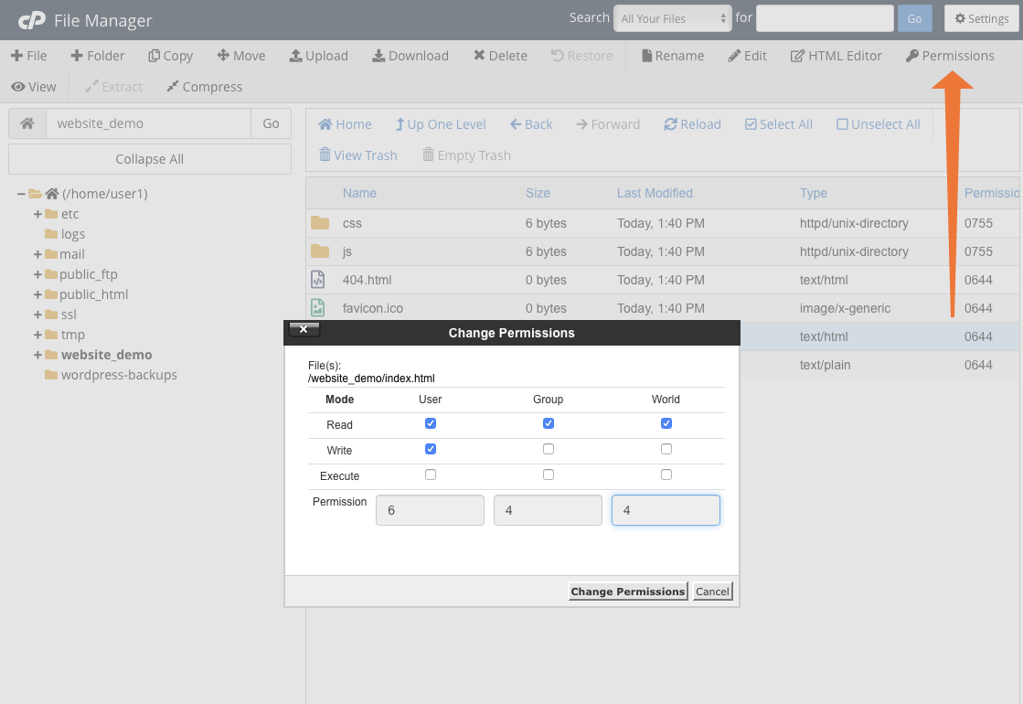The height and width of the screenshot is (704, 1023).
Task: Click the Download toolbar icon
Action: pos(410,56)
